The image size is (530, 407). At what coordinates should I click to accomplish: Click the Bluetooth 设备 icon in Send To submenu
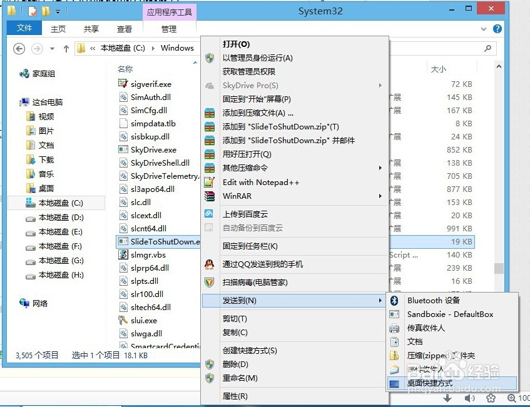(394, 300)
